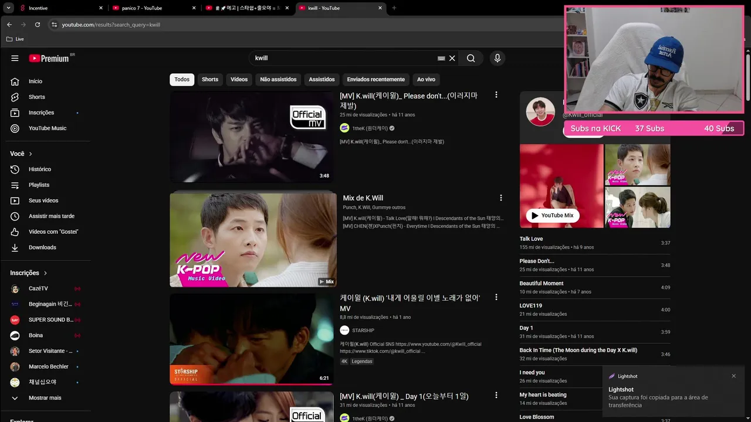The image size is (751, 422).
Task: Play Beautiful Moment in song list
Action: pos(594,287)
